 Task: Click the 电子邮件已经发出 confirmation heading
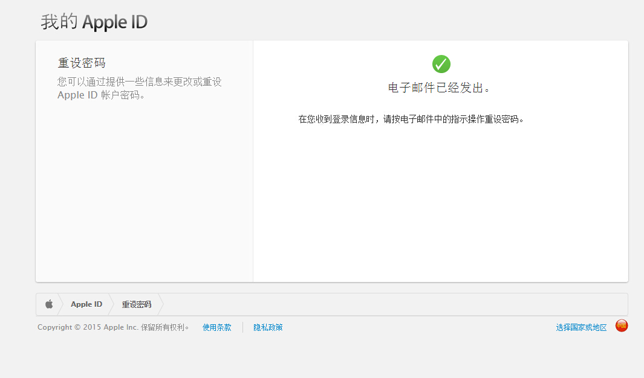pyautogui.click(x=439, y=88)
